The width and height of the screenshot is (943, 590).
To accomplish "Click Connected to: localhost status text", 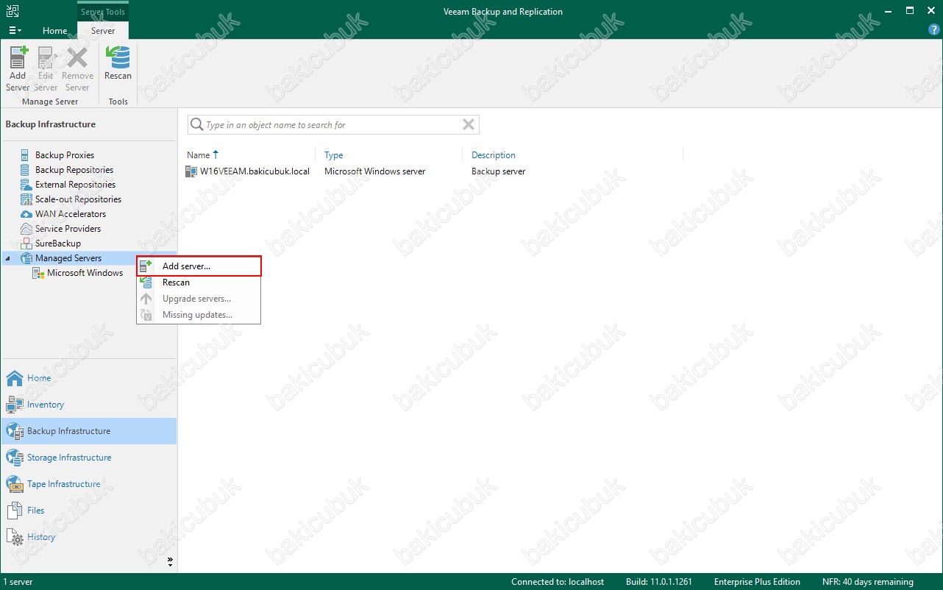I will tap(558, 582).
